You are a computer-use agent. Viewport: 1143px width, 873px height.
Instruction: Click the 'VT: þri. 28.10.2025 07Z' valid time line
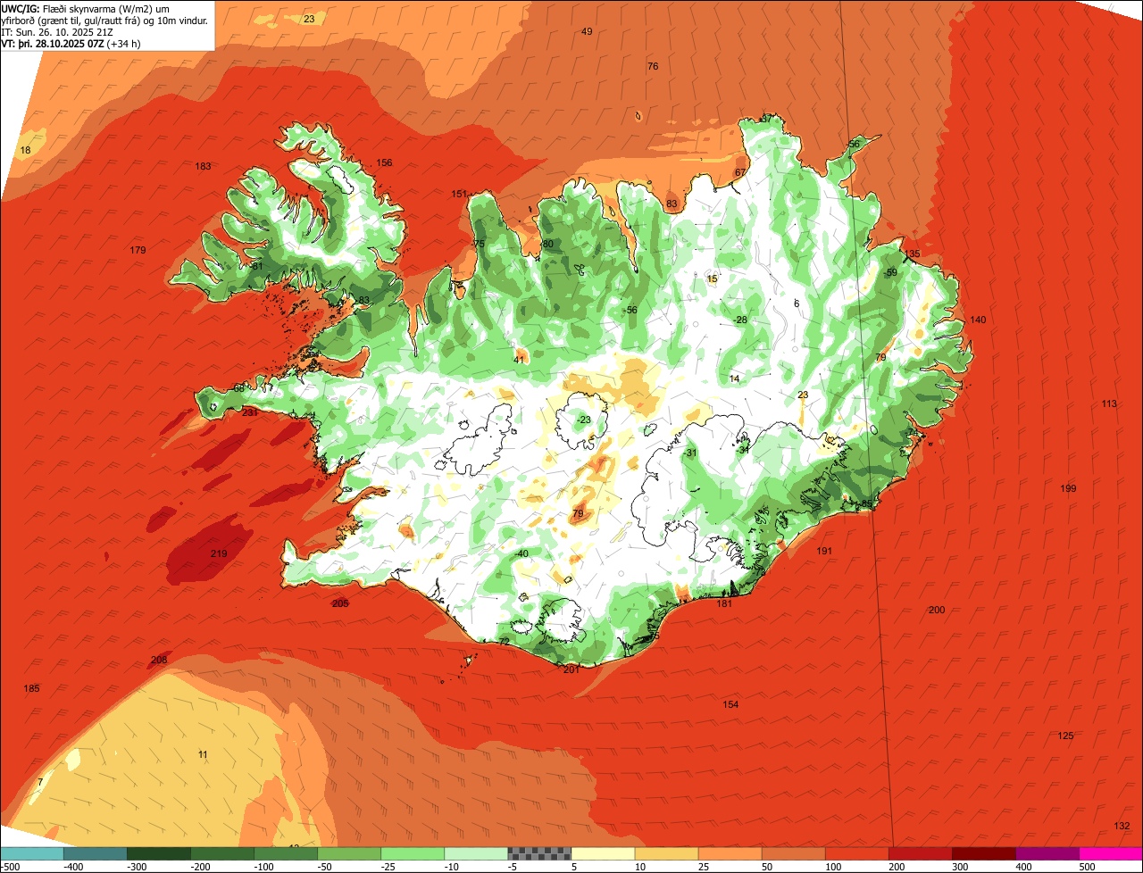click(x=72, y=43)
